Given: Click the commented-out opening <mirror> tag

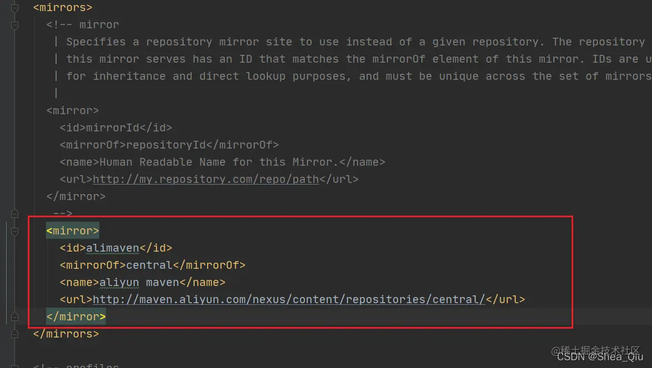Looking at the screenshot, I should coord(73,110).
